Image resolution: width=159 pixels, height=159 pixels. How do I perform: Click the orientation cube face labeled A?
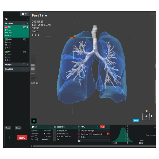(146, 116)
